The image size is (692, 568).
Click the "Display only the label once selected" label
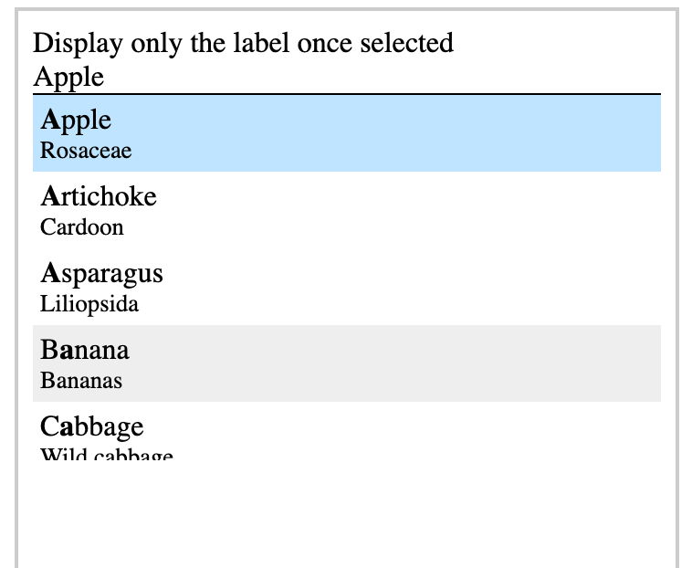(243, 43)
